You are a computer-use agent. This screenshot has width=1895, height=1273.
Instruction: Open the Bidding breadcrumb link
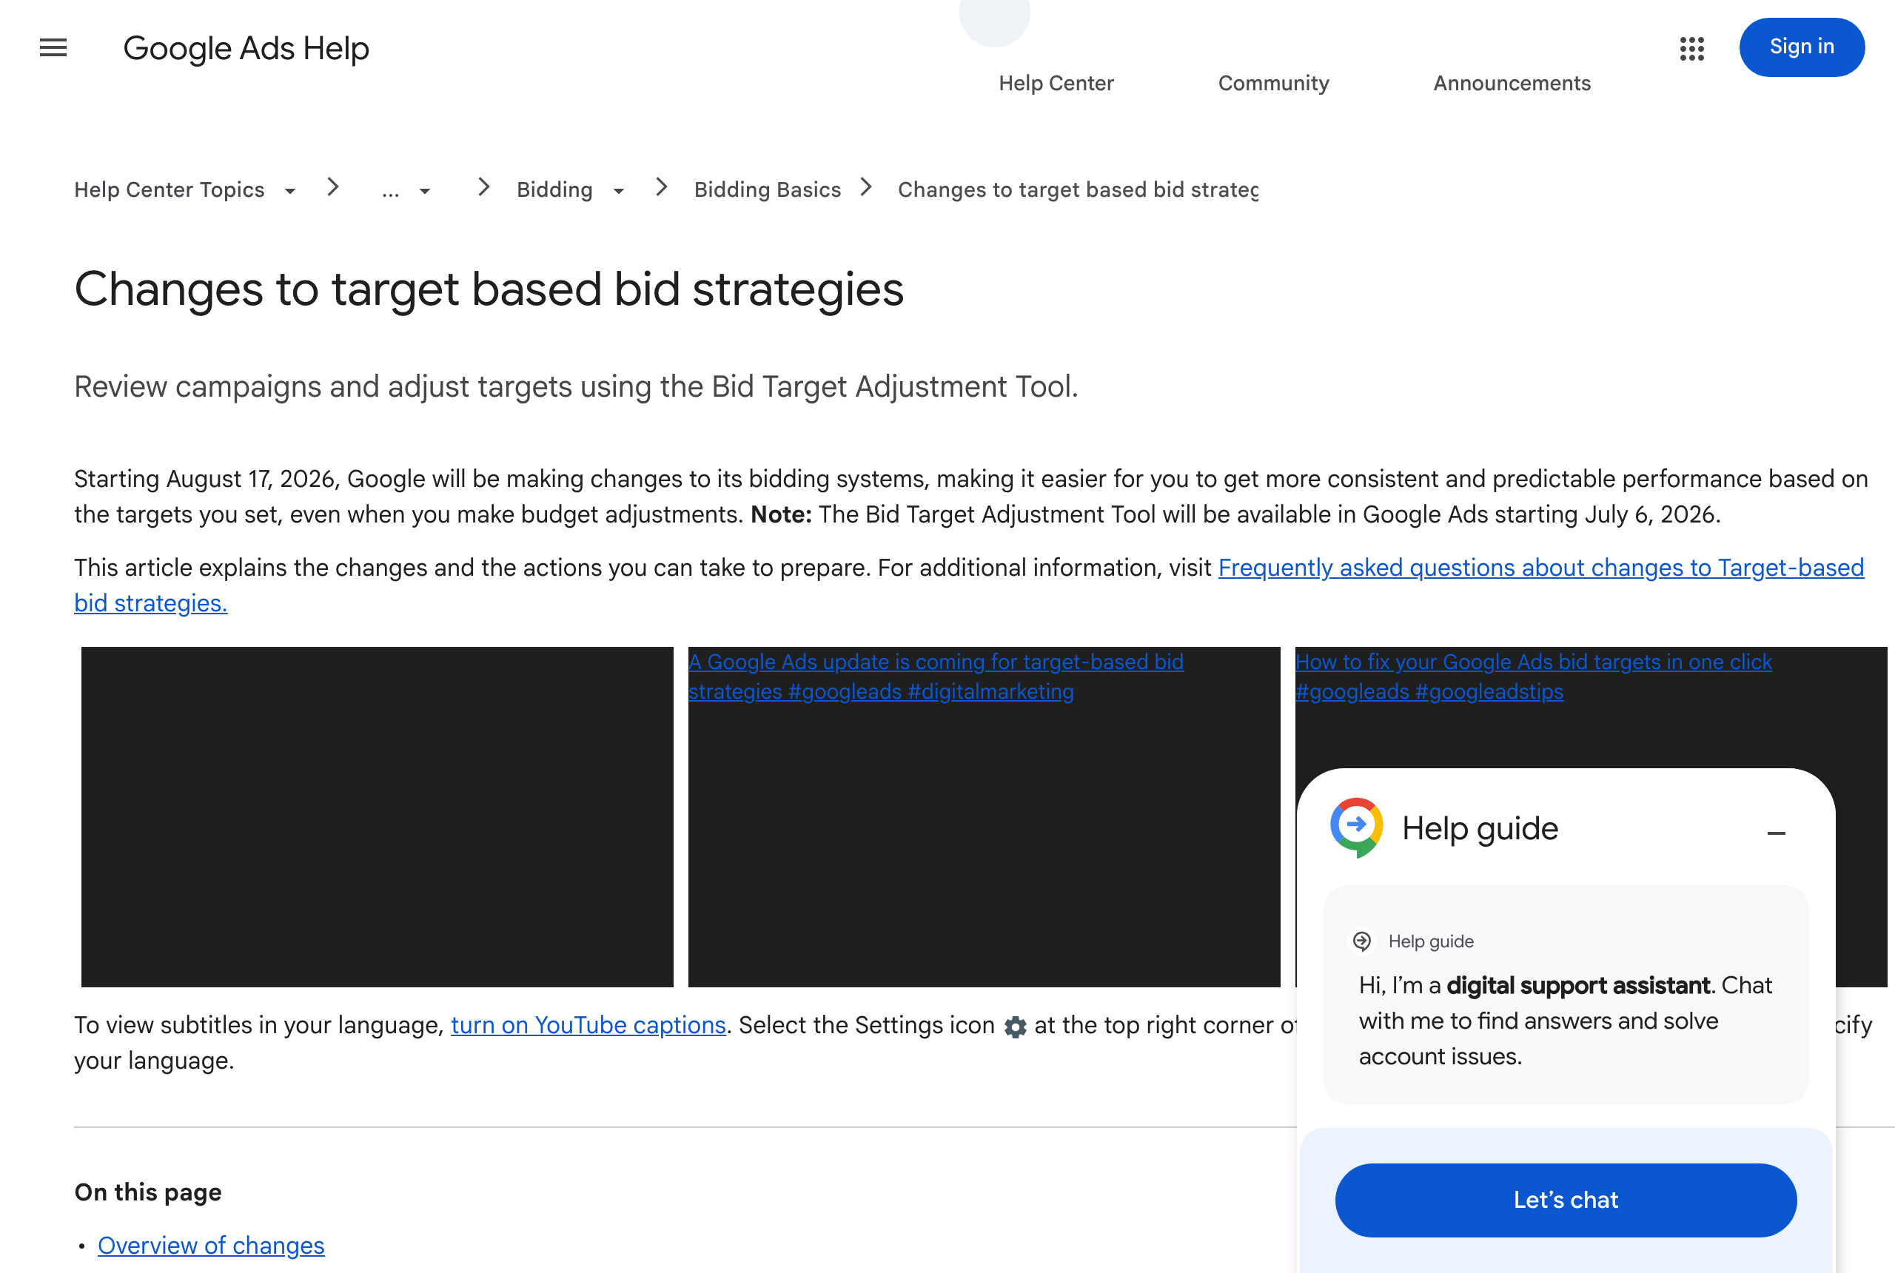coord(554,189)
